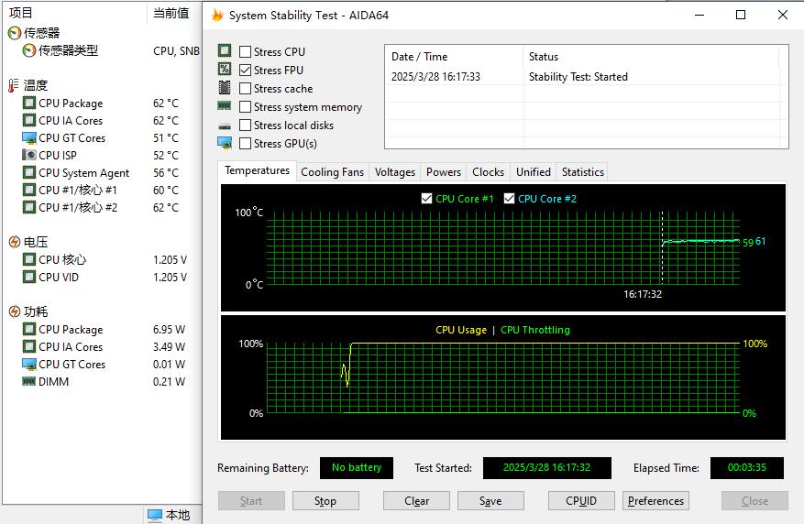Screen dimensions: 804x524
Task: Click the 本地 computer icon at the bottom
Action: (x=154, y=515)
